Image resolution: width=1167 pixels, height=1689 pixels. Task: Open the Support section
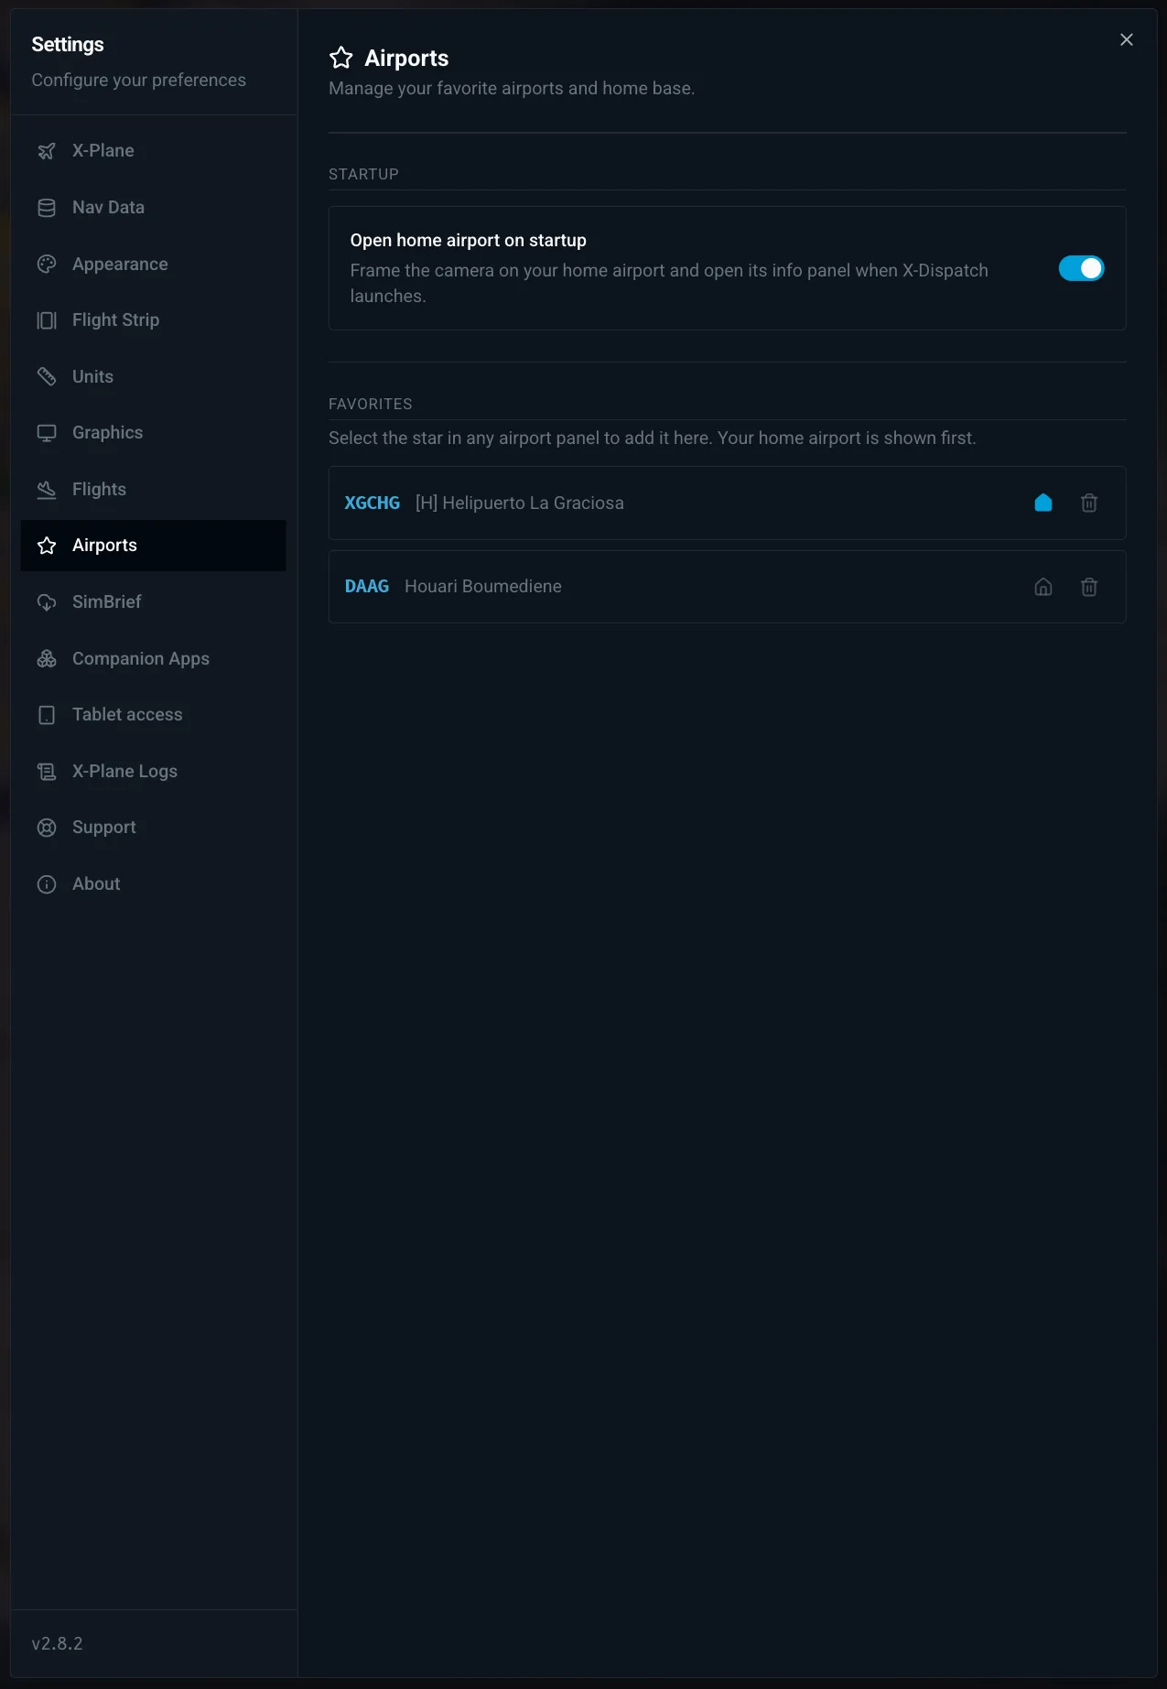(x=154, y=828)
